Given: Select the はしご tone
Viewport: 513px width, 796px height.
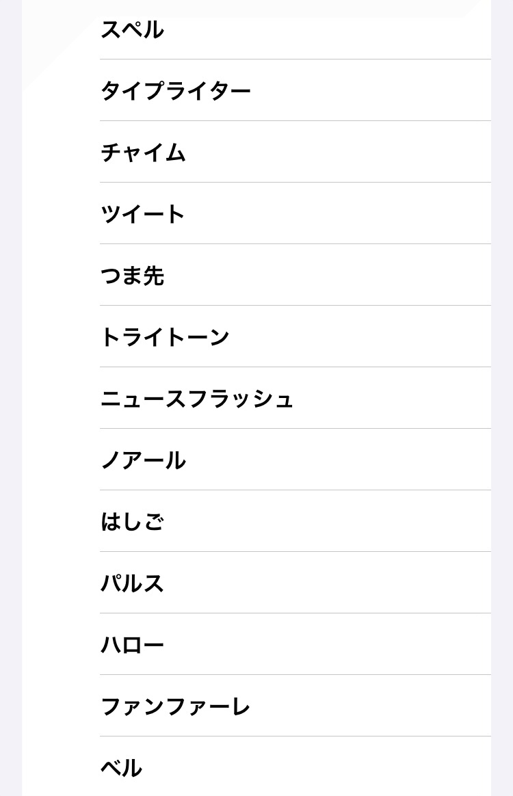Looking at the screenshot, I should pos(132,522).
